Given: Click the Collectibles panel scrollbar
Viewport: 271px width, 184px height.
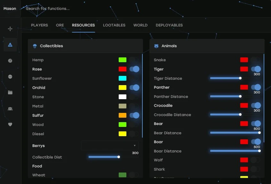Looking at the screenshot, I should 142,96.
